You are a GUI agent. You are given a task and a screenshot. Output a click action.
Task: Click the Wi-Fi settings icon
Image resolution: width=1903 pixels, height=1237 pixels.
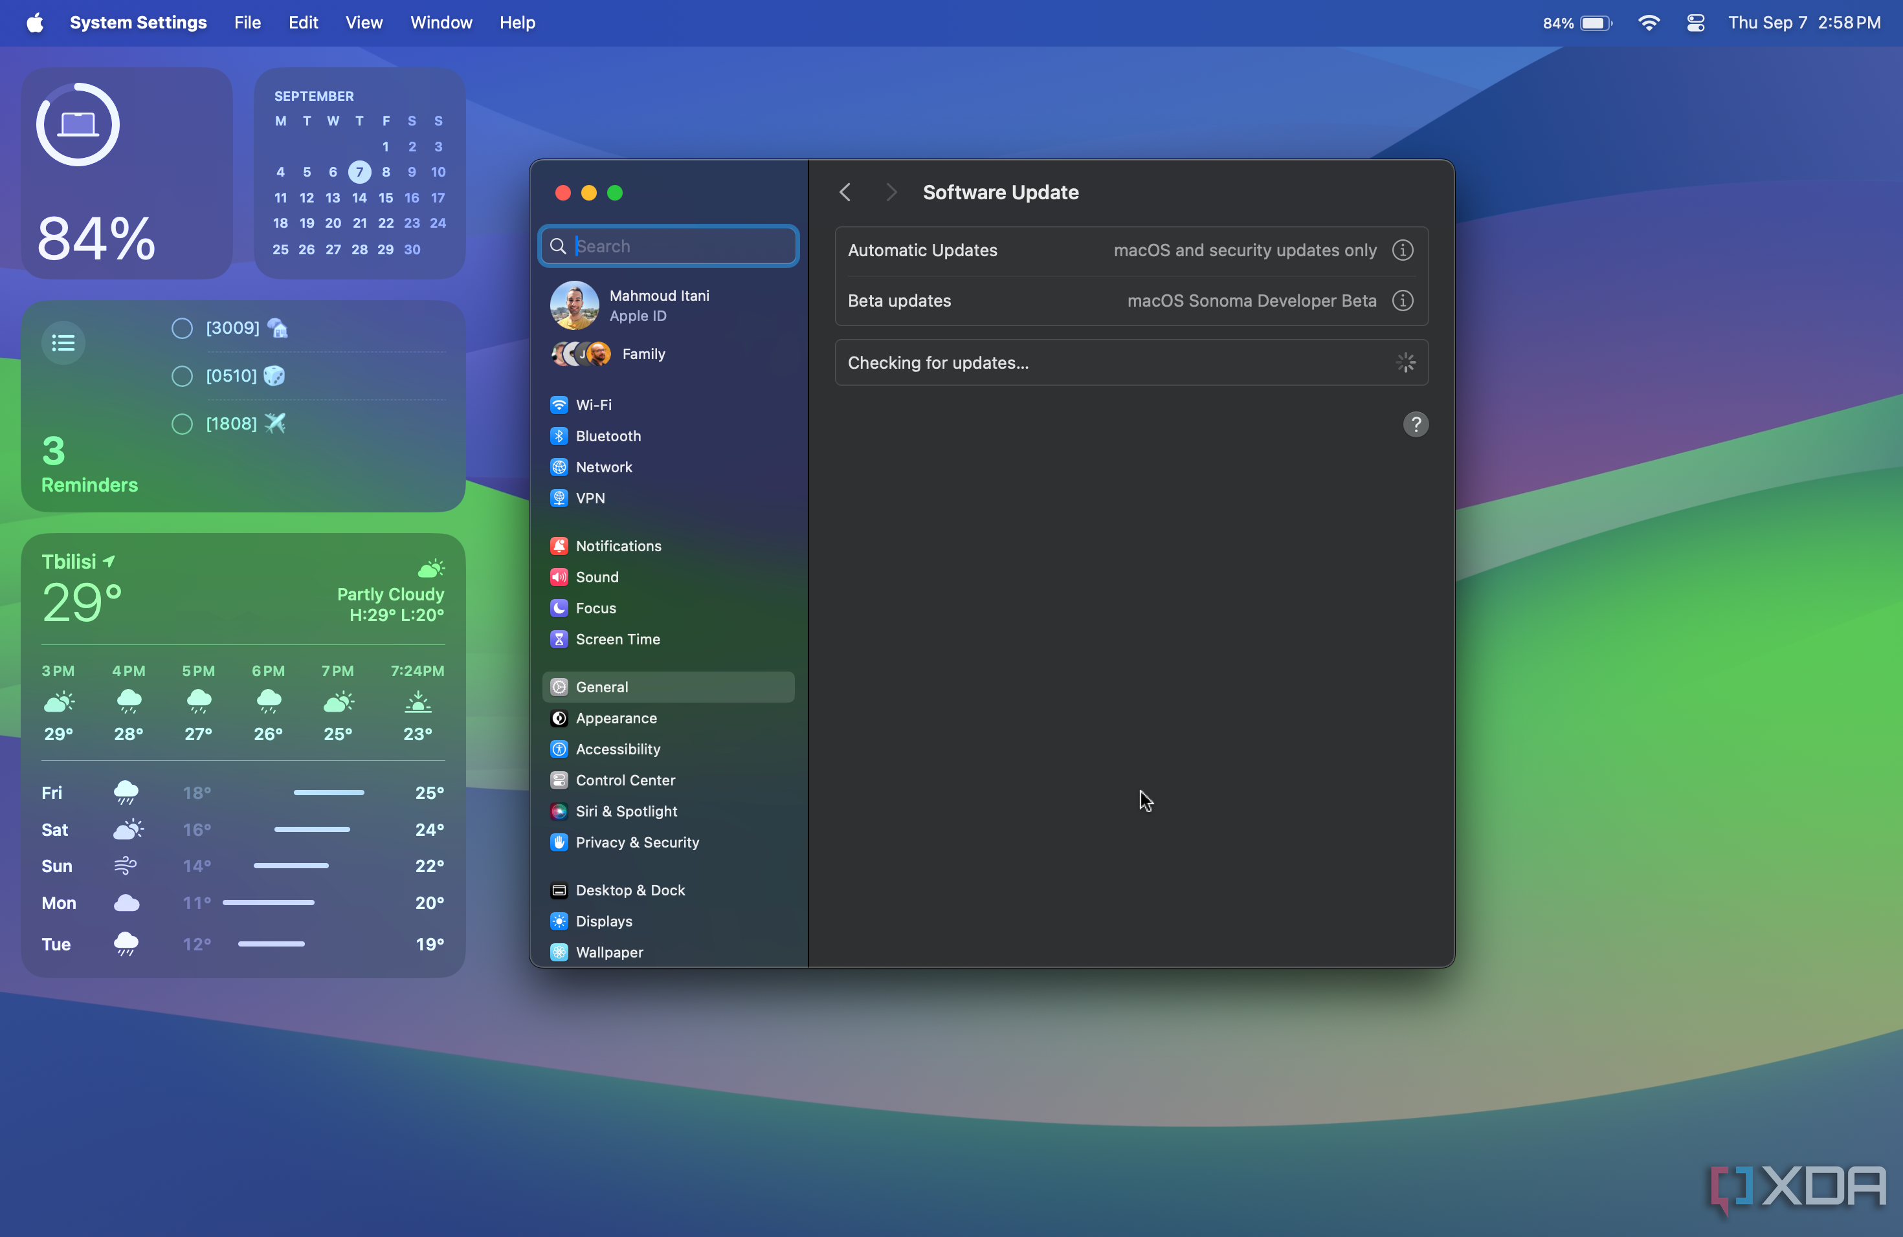click(559, 404)
